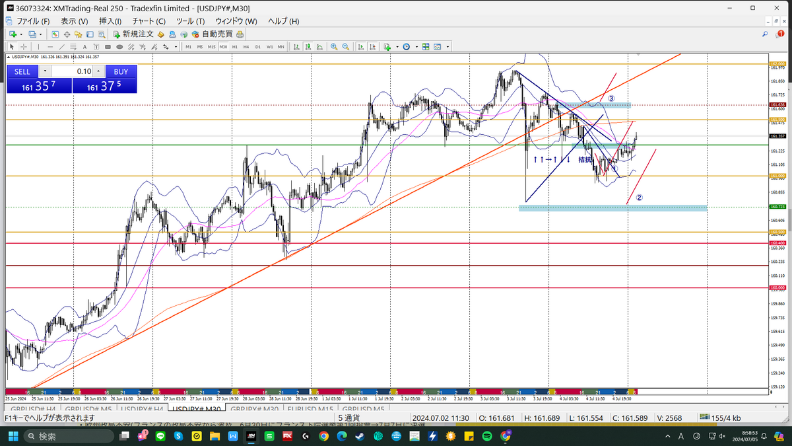Screen dimensions: 792x446
Task: Open the periodicity clock icon
Action: [x=406, y=47]
